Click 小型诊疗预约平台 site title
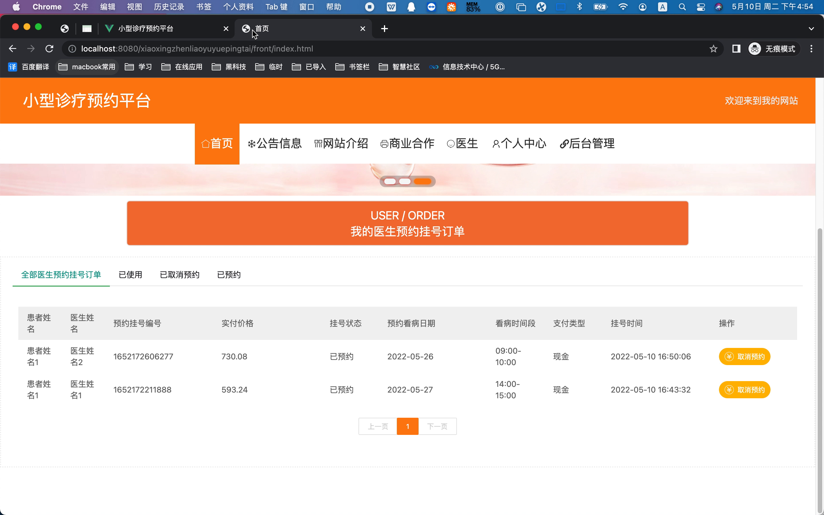This screenshot has height=515, width=824. pyautogui.click(x=87, y=101)
